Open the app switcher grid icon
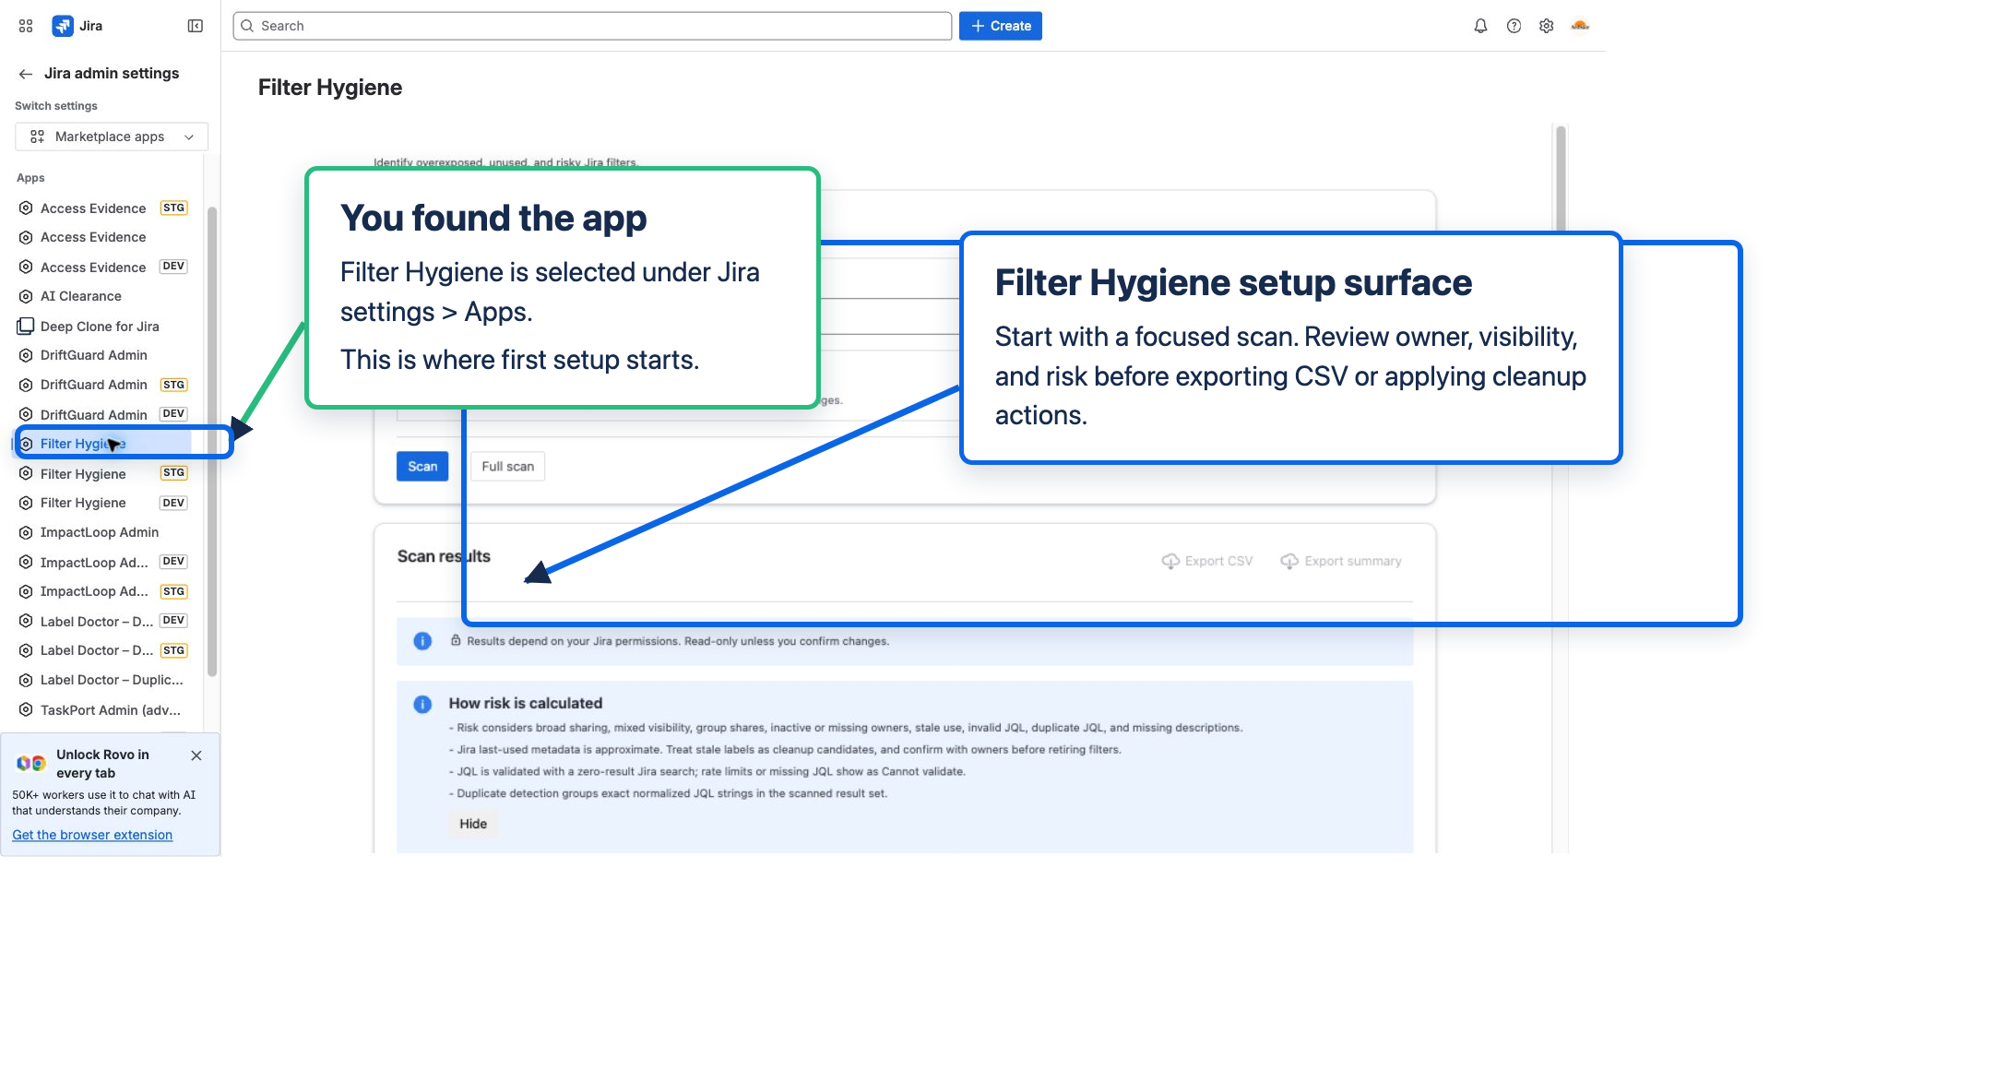The height and width of the screenshot is (1070, 2007). click(26, 26)
